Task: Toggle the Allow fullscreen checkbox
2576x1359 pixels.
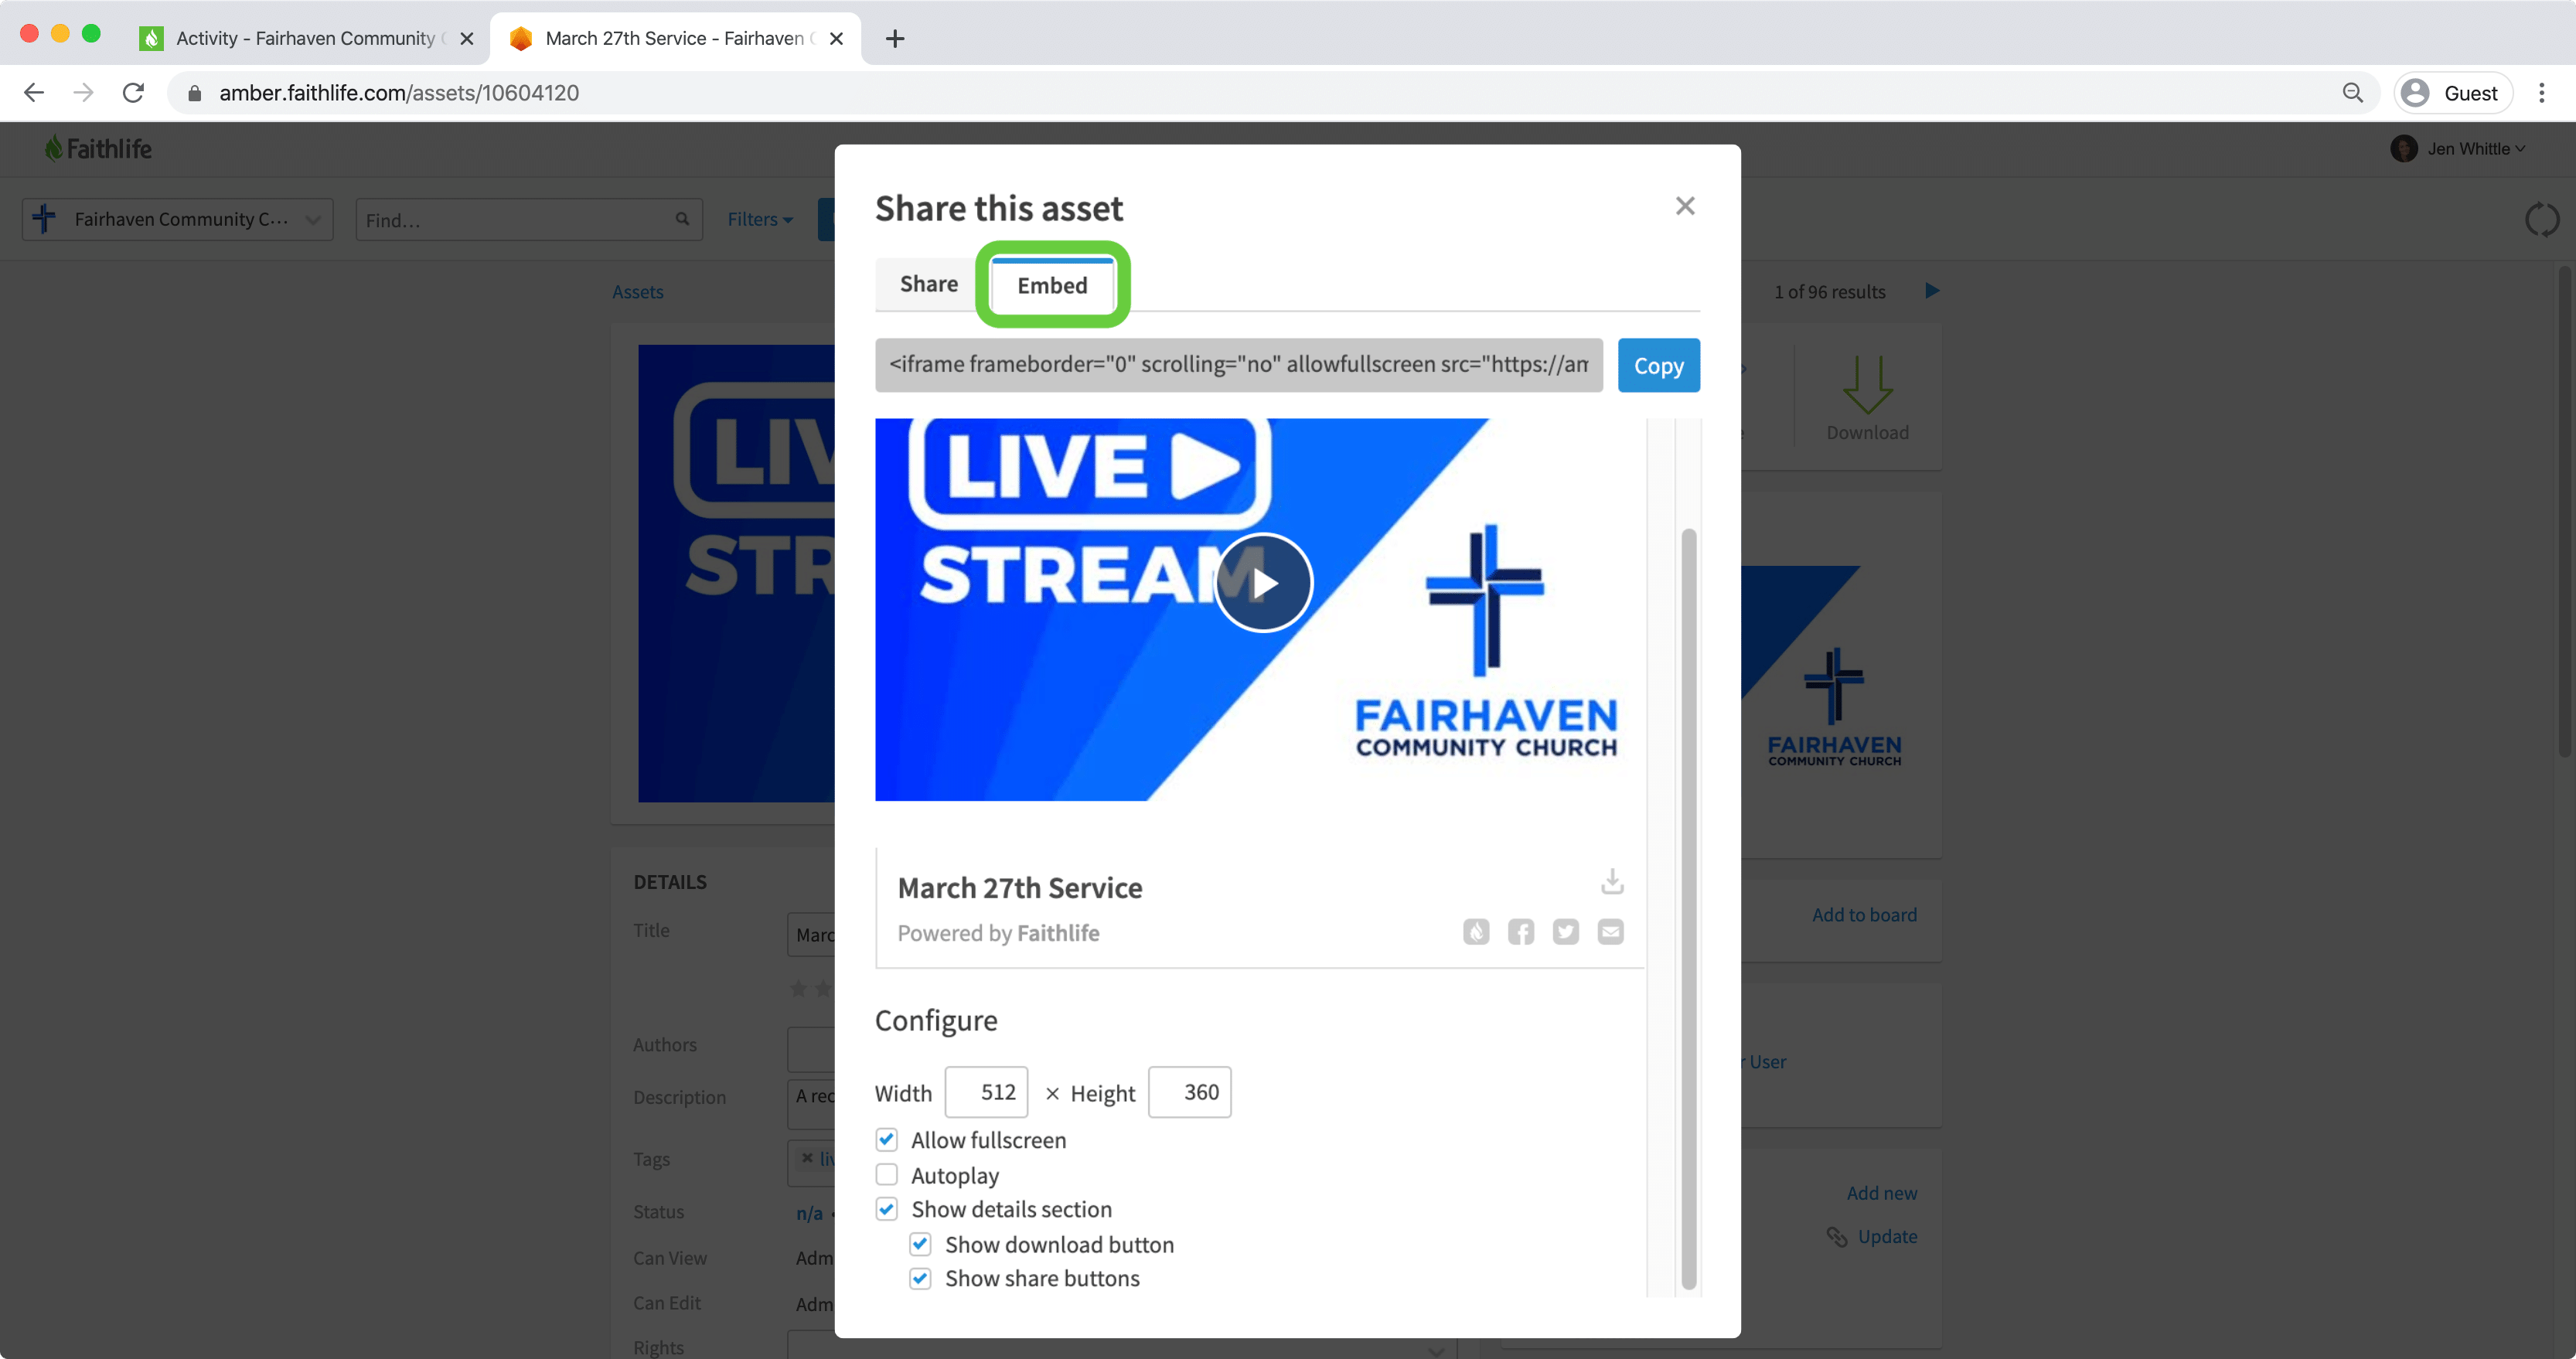Action: click(x=887, y=1140)
